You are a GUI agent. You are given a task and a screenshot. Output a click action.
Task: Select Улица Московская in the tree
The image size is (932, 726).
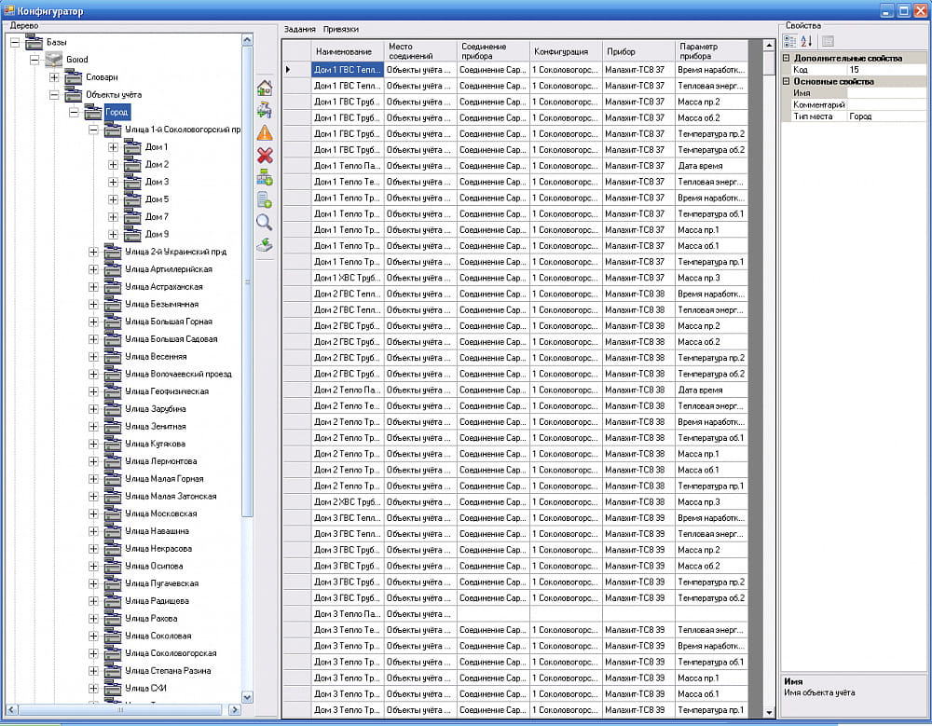(x=160, y=514)
